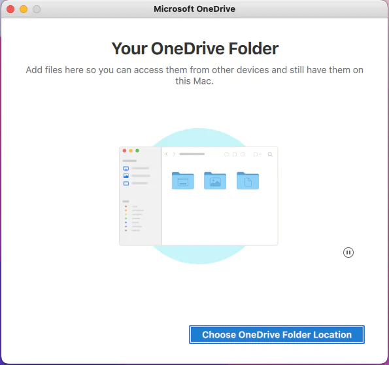Click the green dot on illustrated window
This screenshot has height=365, width=389.
137,150
